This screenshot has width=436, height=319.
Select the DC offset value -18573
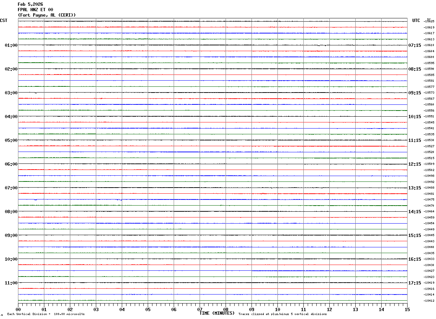coord(429,93)
